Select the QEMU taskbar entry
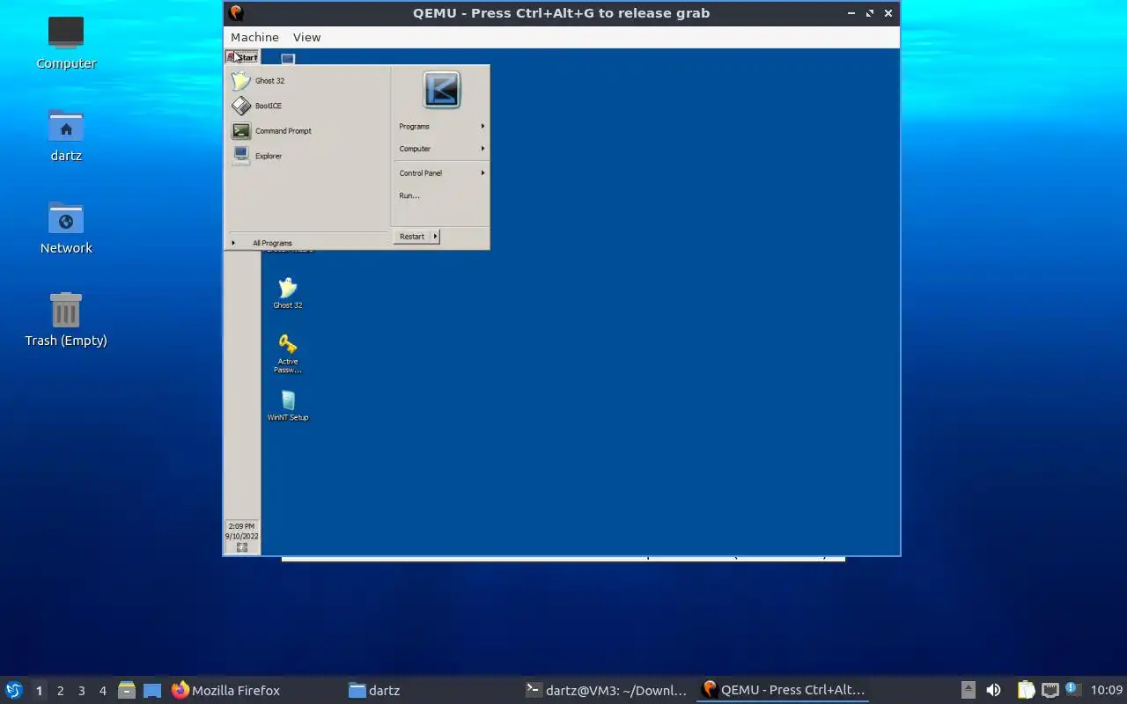The height and width of the screenshot is (704, 1127). [783, 691]
